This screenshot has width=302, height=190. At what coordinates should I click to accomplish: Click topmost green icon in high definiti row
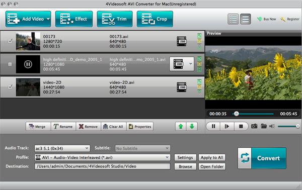coord(199,58)
